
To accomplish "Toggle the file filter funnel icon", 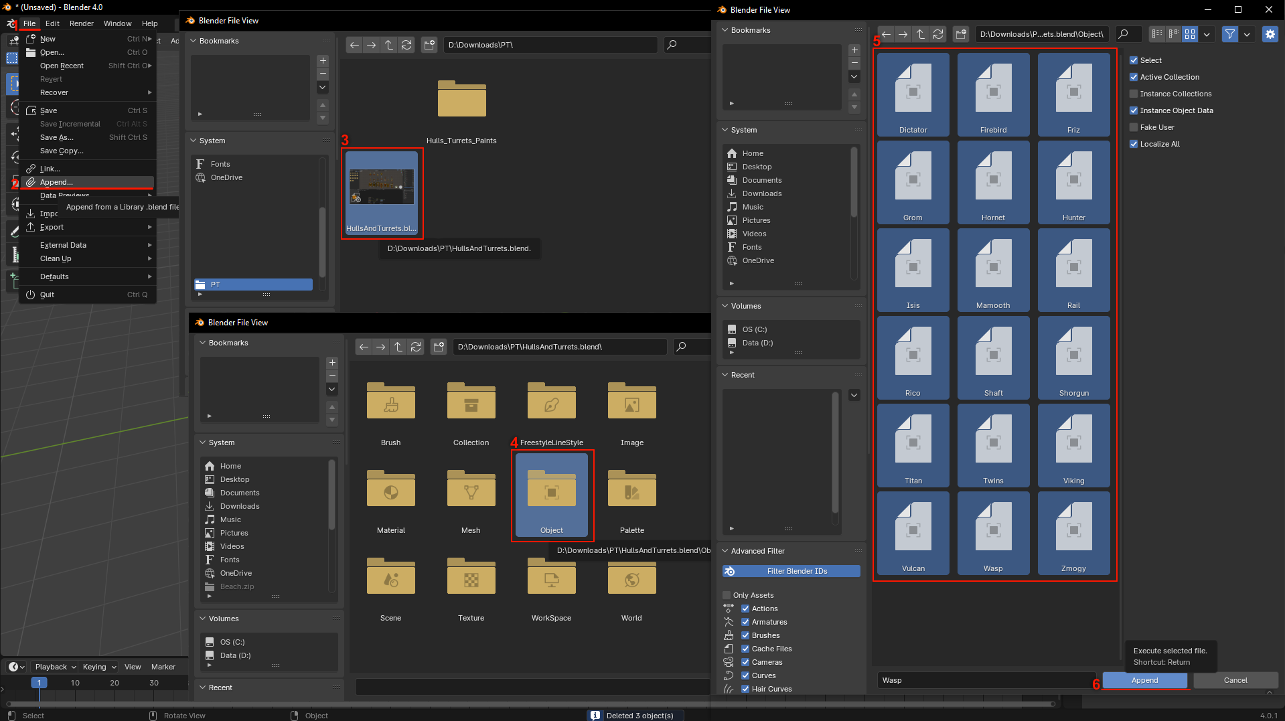I will (1230, 34).
